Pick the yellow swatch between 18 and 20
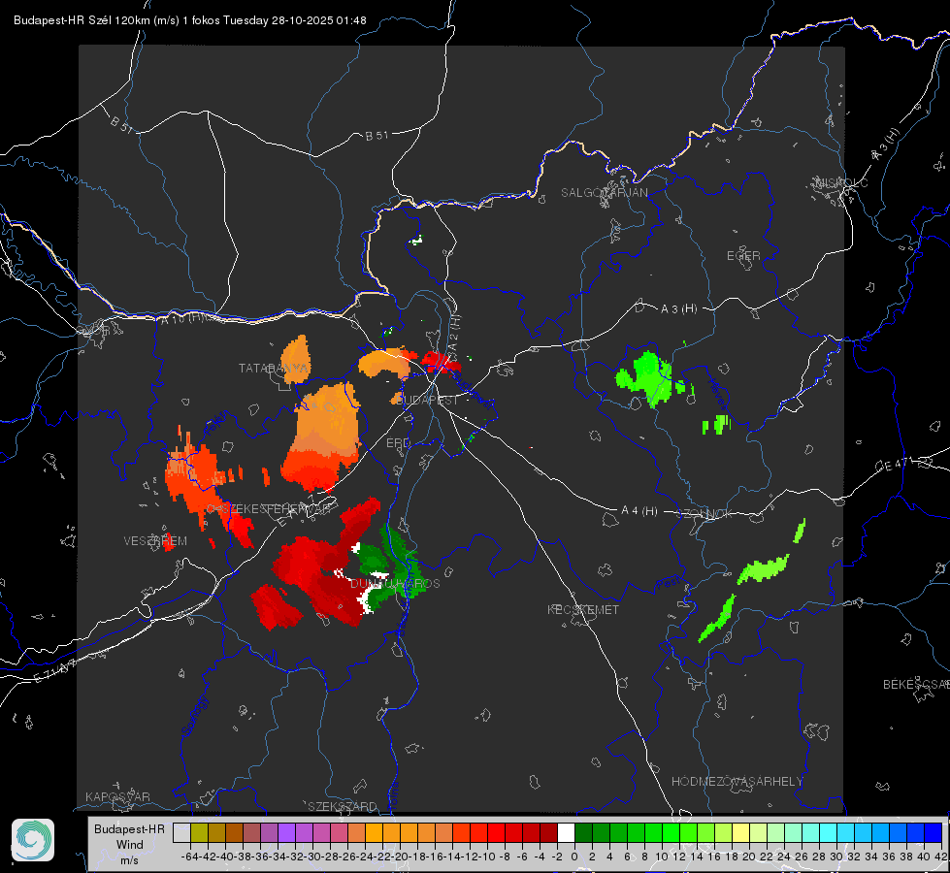This screenshot has width=950, height=873. click(741, 832)
